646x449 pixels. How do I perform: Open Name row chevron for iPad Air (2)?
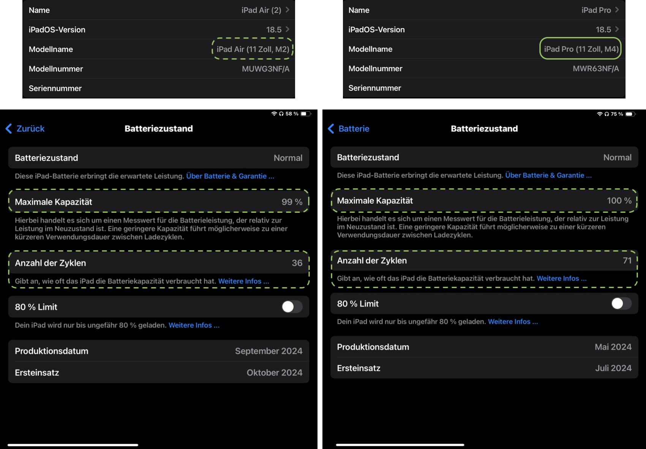tap(287, 10)
